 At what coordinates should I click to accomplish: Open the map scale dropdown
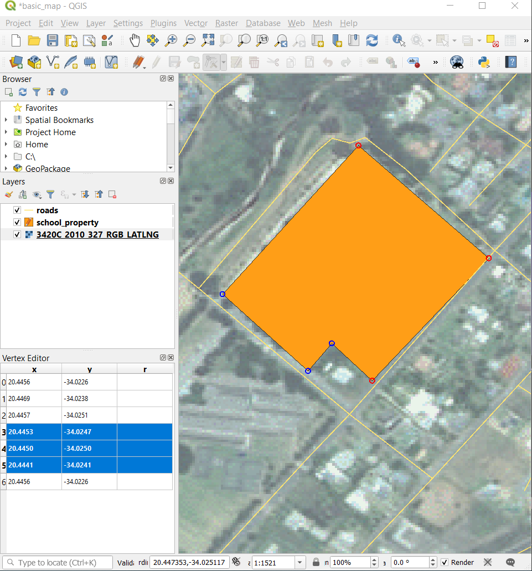click(300, 563)
